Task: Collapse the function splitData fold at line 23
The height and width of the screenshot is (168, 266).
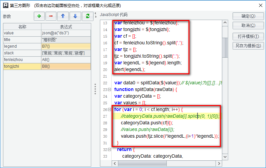Action: (109, 89)
